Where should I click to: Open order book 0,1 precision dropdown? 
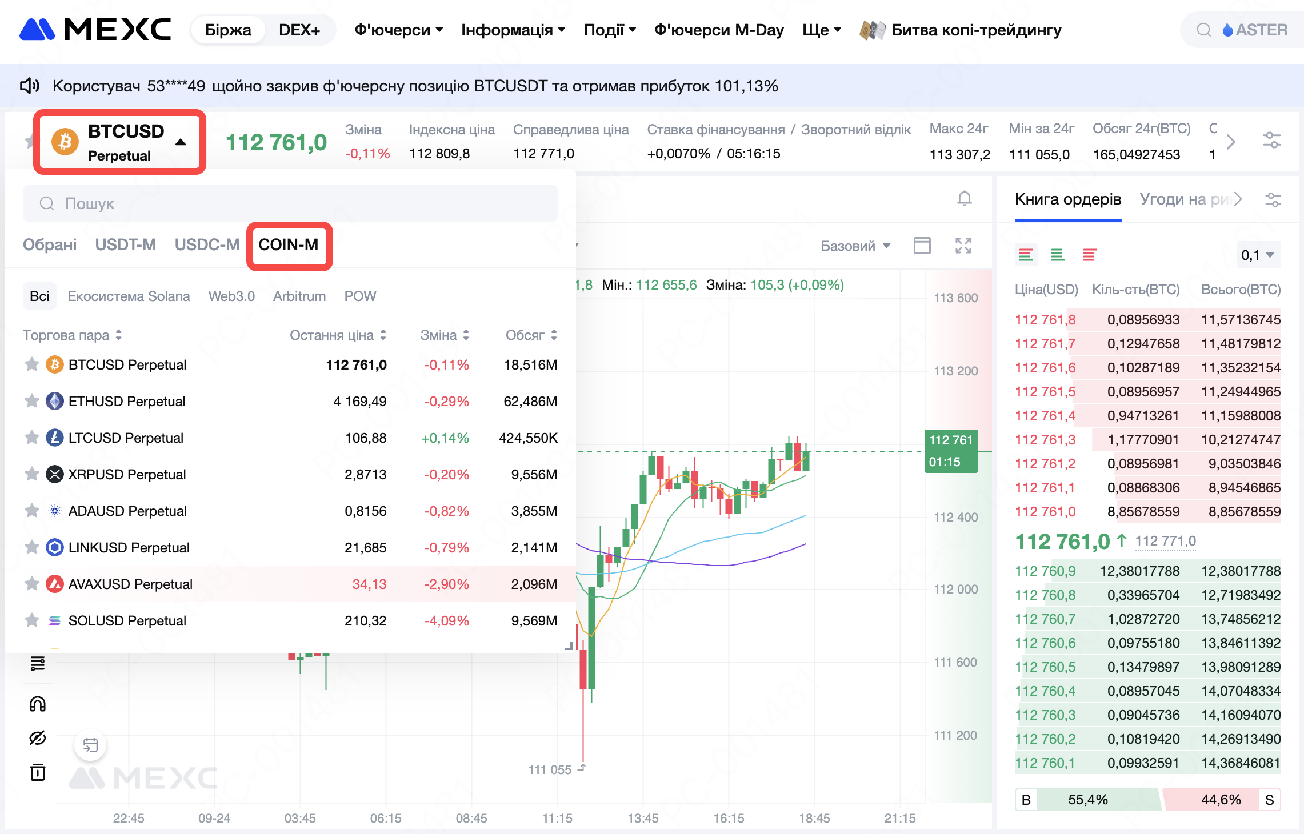tap(1258, 255)
